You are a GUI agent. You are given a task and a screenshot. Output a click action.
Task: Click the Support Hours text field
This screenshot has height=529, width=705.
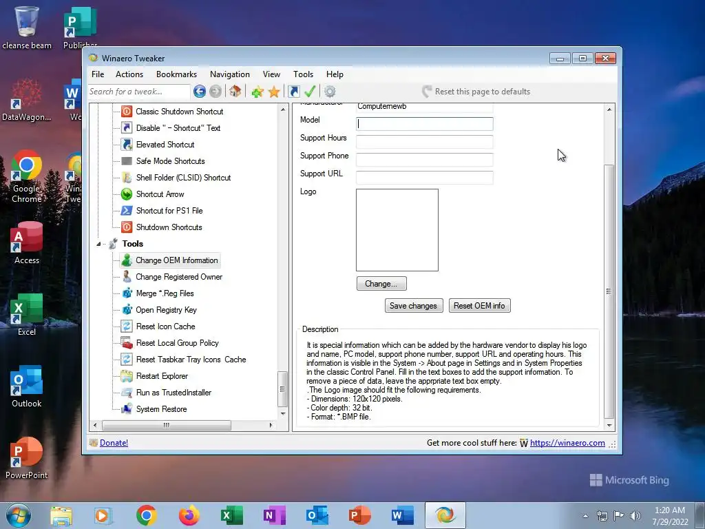click(424, 142)
